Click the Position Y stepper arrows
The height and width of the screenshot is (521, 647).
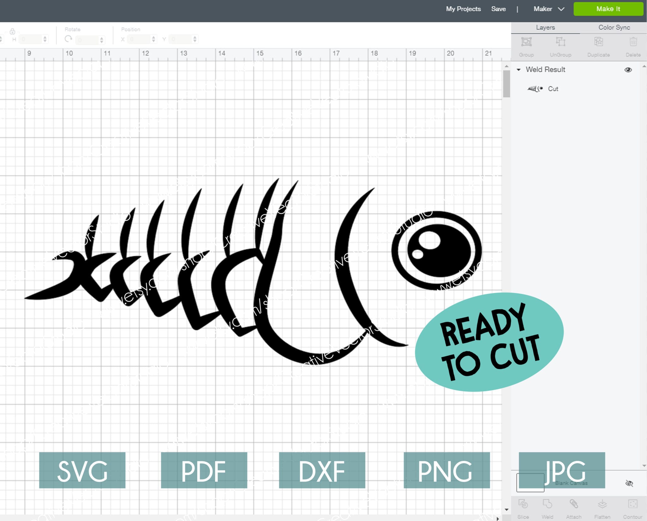click(x=195, y=39)
